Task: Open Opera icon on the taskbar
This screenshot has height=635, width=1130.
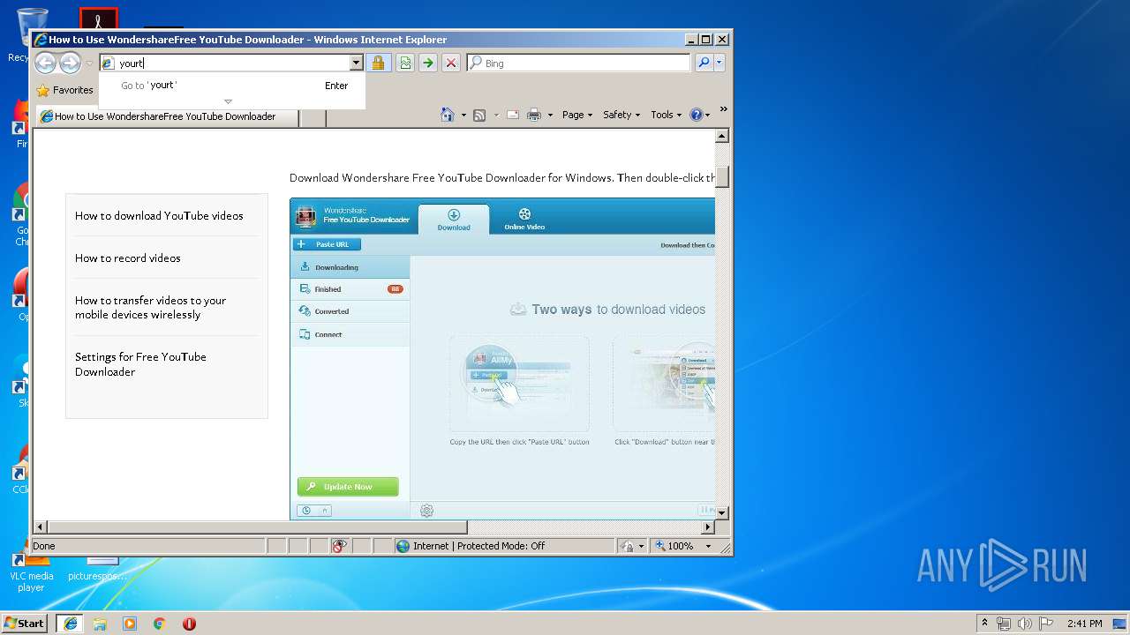Action: point(189,623)
